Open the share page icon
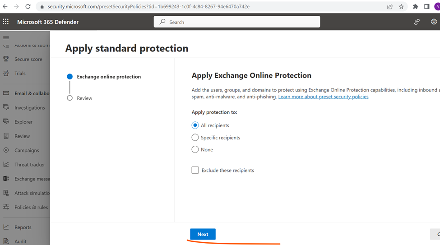 (390, 6)
